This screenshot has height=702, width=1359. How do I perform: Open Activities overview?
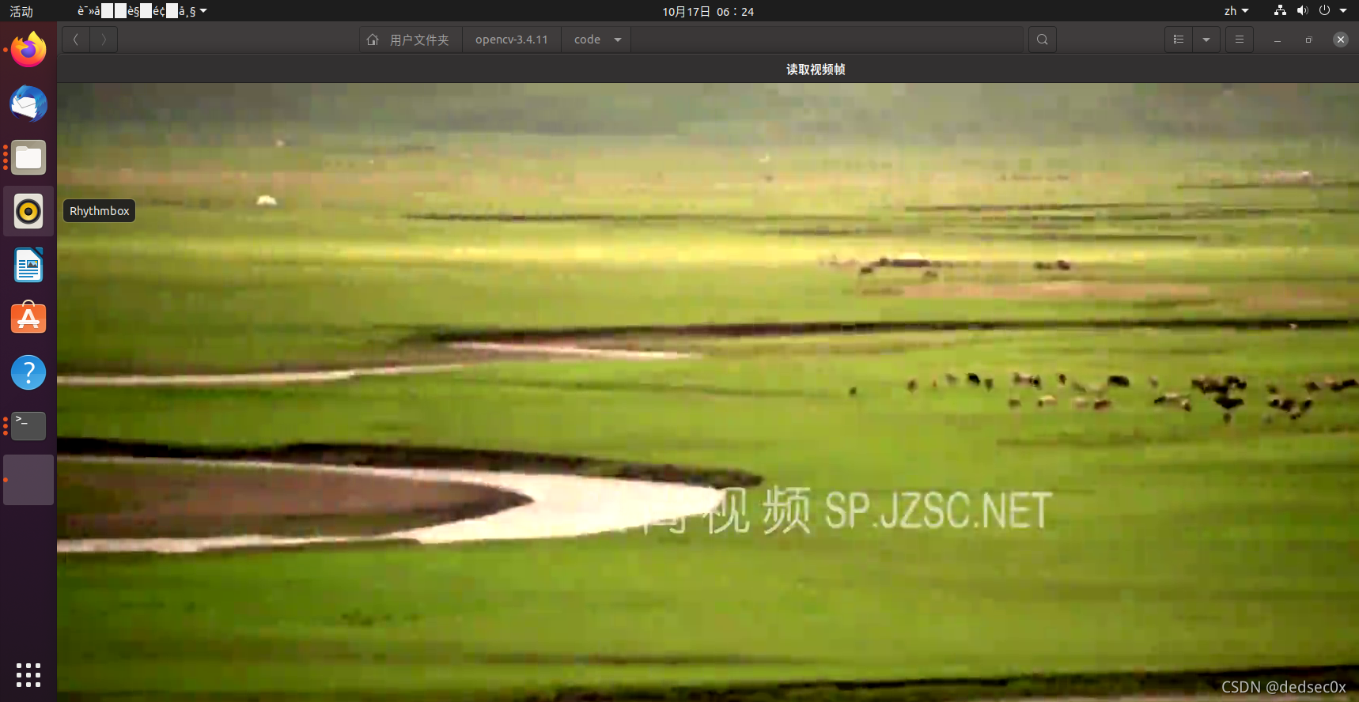21,11
